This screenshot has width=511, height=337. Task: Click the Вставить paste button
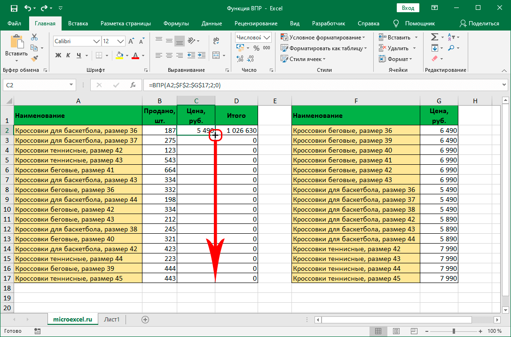click(16, 48)
